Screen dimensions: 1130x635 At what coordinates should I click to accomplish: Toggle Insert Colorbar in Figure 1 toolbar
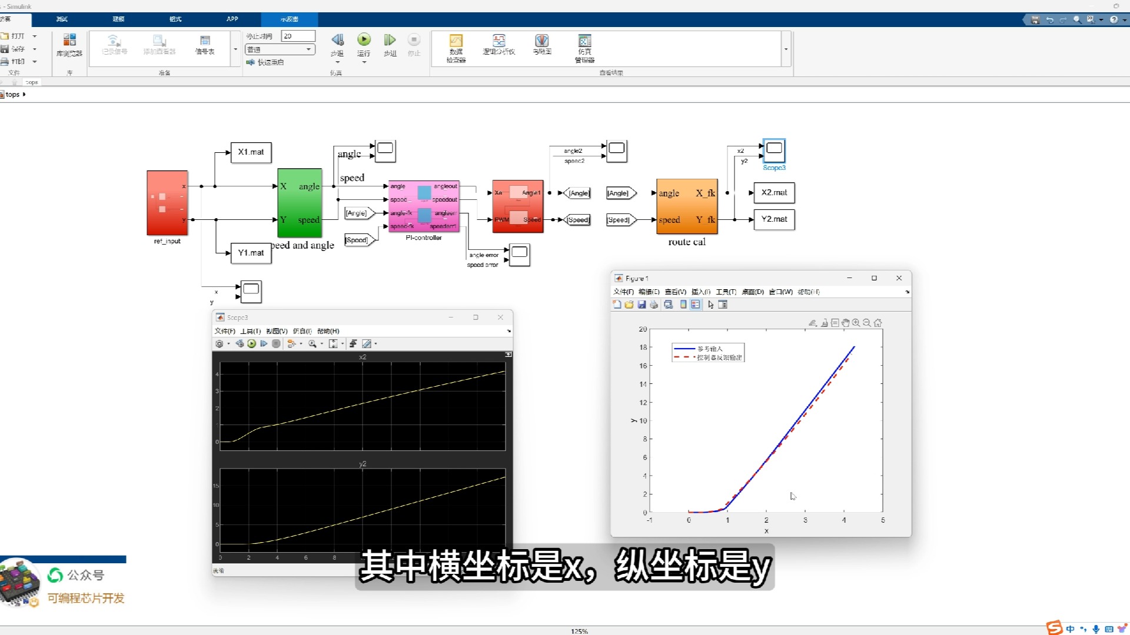coord(683,305)
